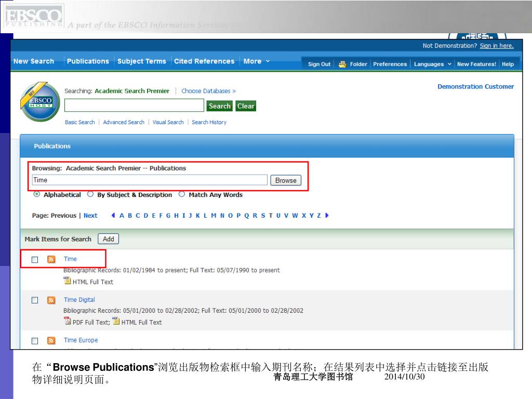Jump to letter A in alphabet list
The height and width of the screenshot is (399, 532).
click(122, 216)
